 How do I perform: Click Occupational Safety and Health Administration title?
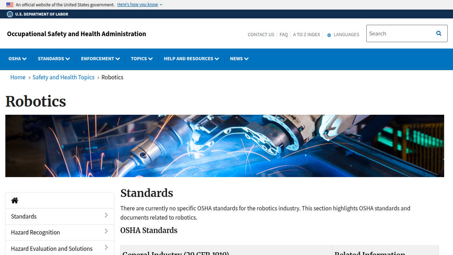pos(76,34)
